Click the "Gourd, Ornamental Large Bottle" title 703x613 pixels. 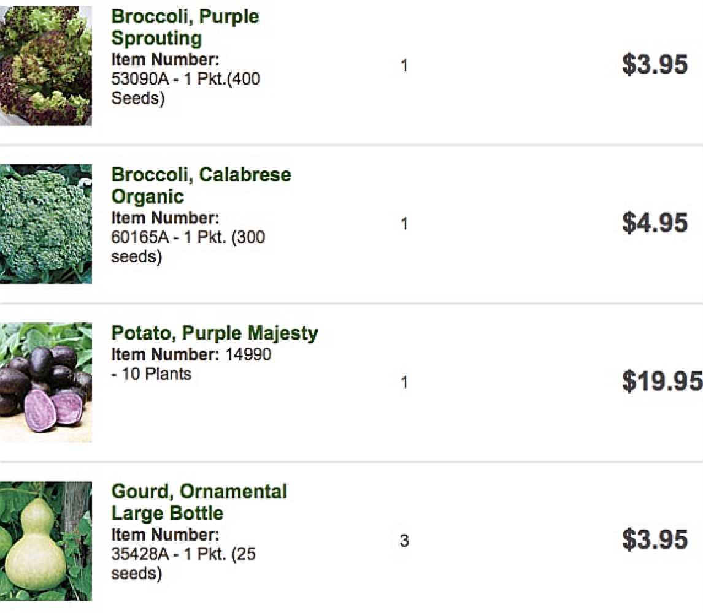point(199,502)
